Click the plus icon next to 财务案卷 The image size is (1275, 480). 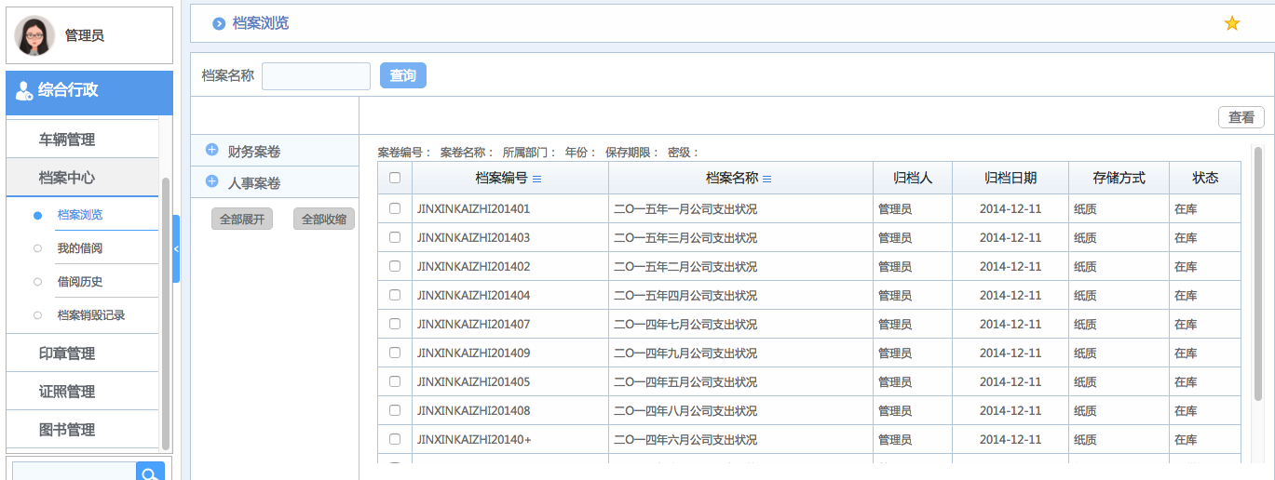[211, 150]
